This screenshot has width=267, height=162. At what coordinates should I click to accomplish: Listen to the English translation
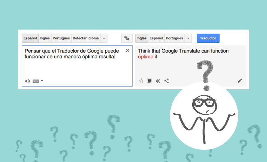(158, 81)
